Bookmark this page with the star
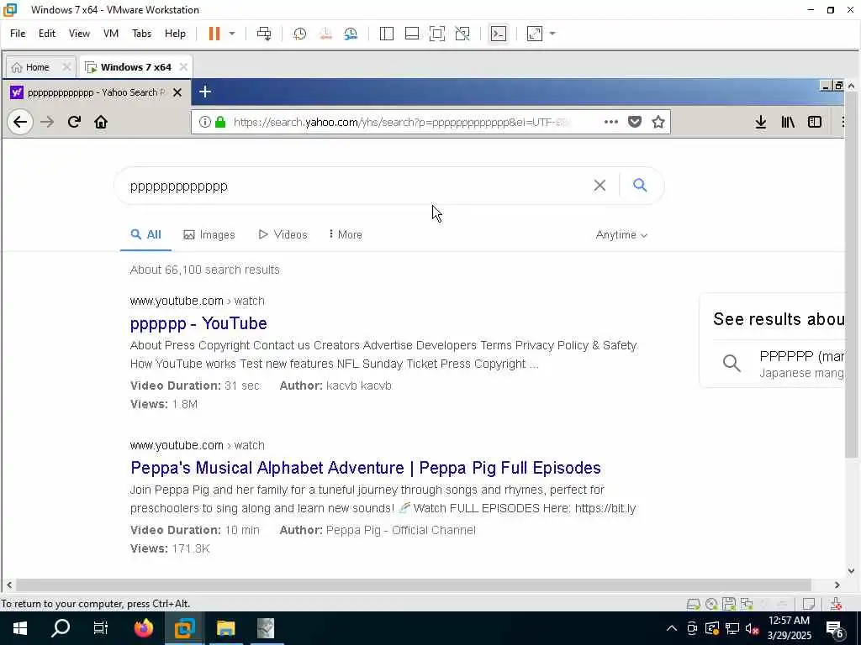Viewport: 861px width, 645px height. click(x=658, y=122)
